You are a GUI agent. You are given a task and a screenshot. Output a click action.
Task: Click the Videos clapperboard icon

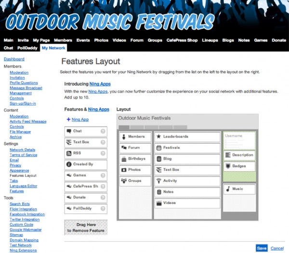point(159,203)
